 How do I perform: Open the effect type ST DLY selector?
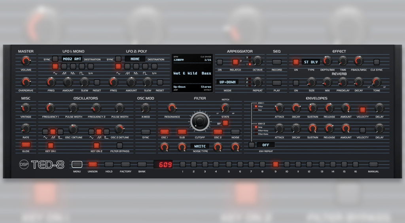coord(311,62)
